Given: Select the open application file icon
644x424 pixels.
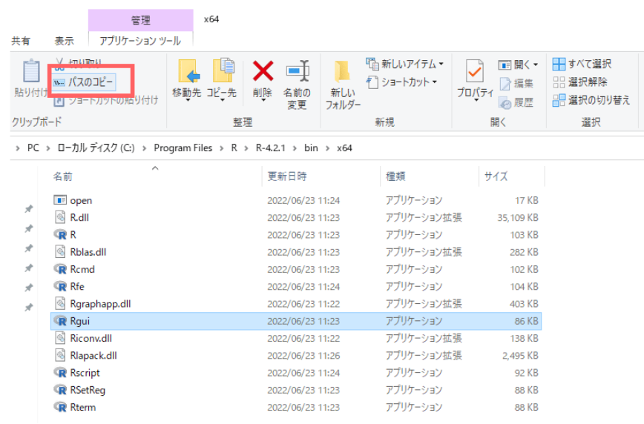Looking at the screenshot, I should (60, 200).
